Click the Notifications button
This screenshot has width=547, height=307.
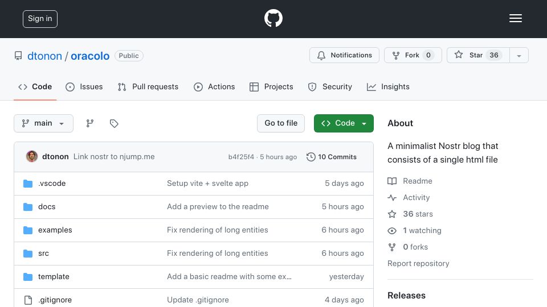344,55
